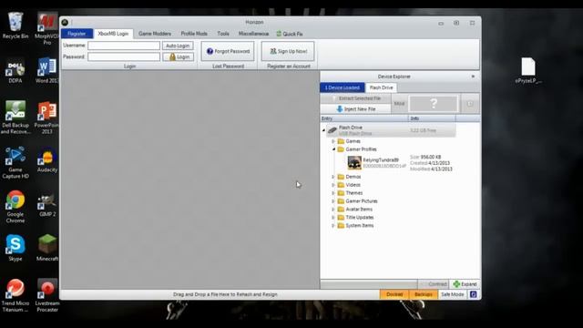Click the Login button with lock

coord(178,56)
